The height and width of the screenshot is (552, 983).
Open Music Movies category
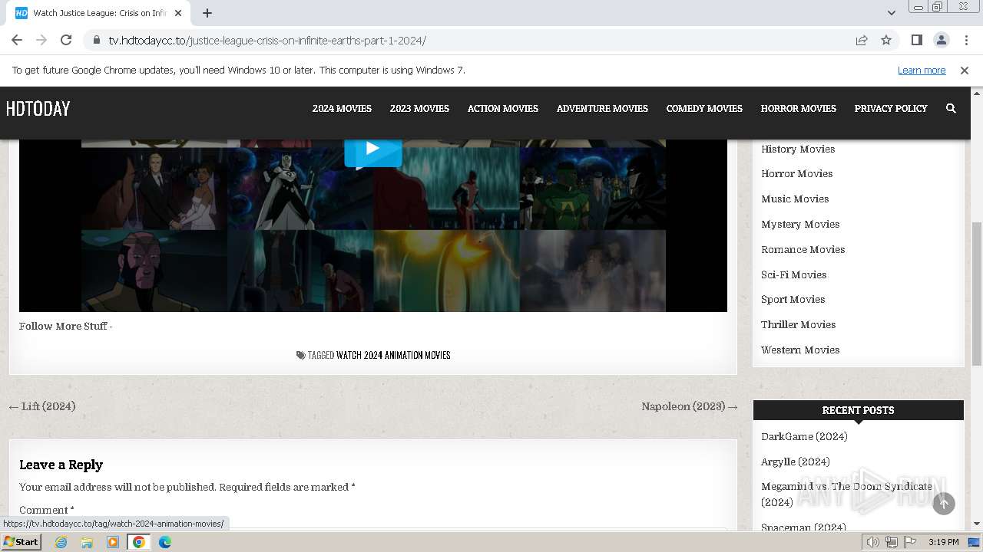[x=795, y=199]
